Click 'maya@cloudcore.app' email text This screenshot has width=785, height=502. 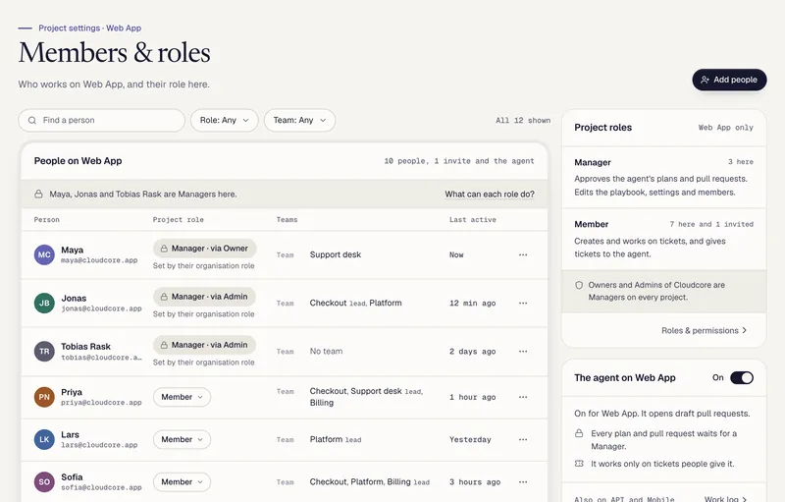pos(99,260)
